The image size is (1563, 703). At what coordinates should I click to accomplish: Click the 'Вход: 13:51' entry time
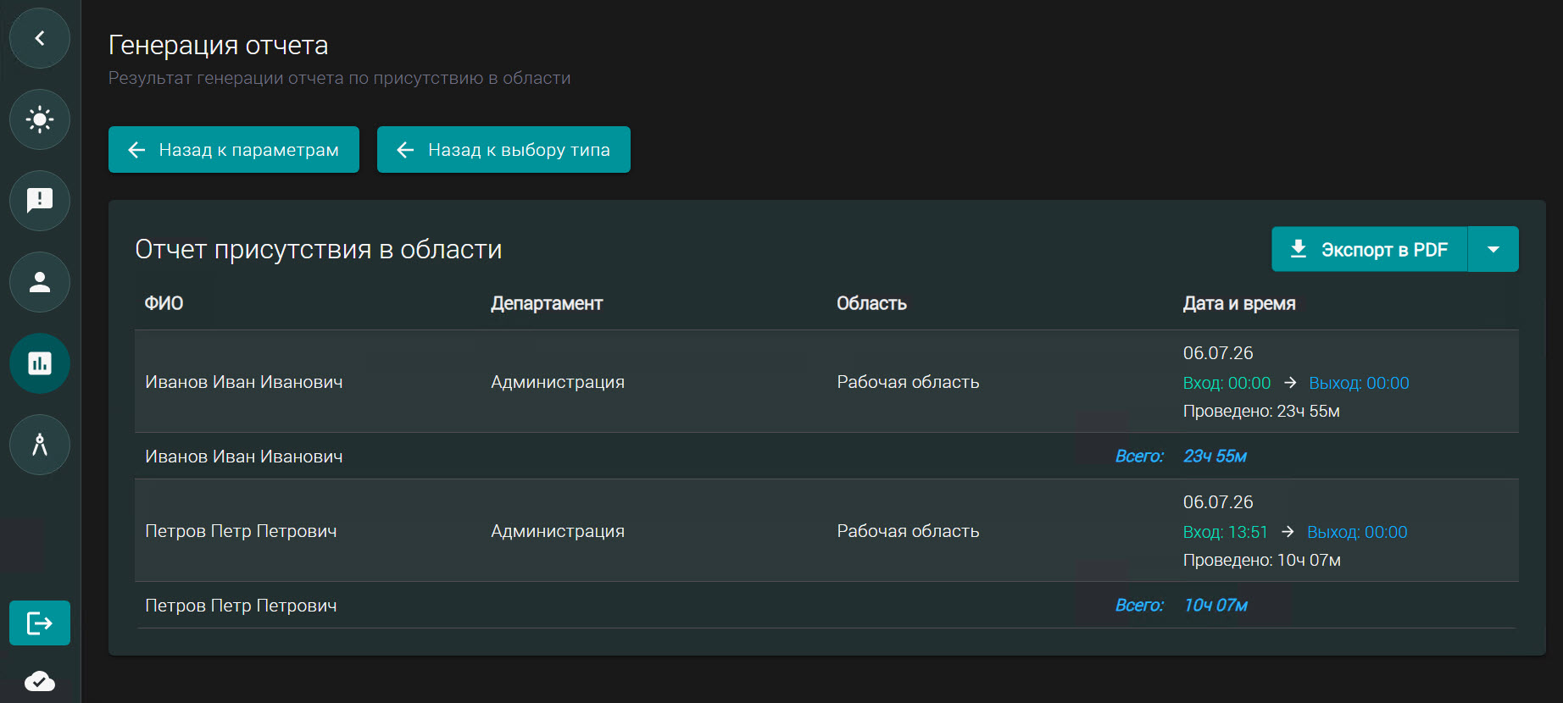[x=1226, y=532]
